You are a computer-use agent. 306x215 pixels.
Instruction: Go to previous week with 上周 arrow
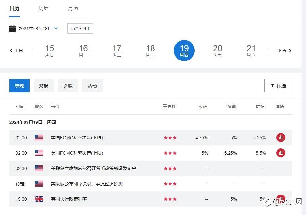(16, 51)
